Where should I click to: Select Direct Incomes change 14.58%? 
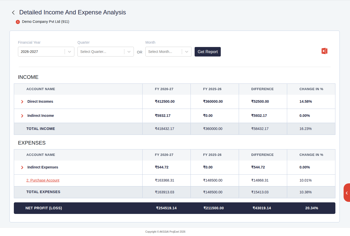coord(306,101)
